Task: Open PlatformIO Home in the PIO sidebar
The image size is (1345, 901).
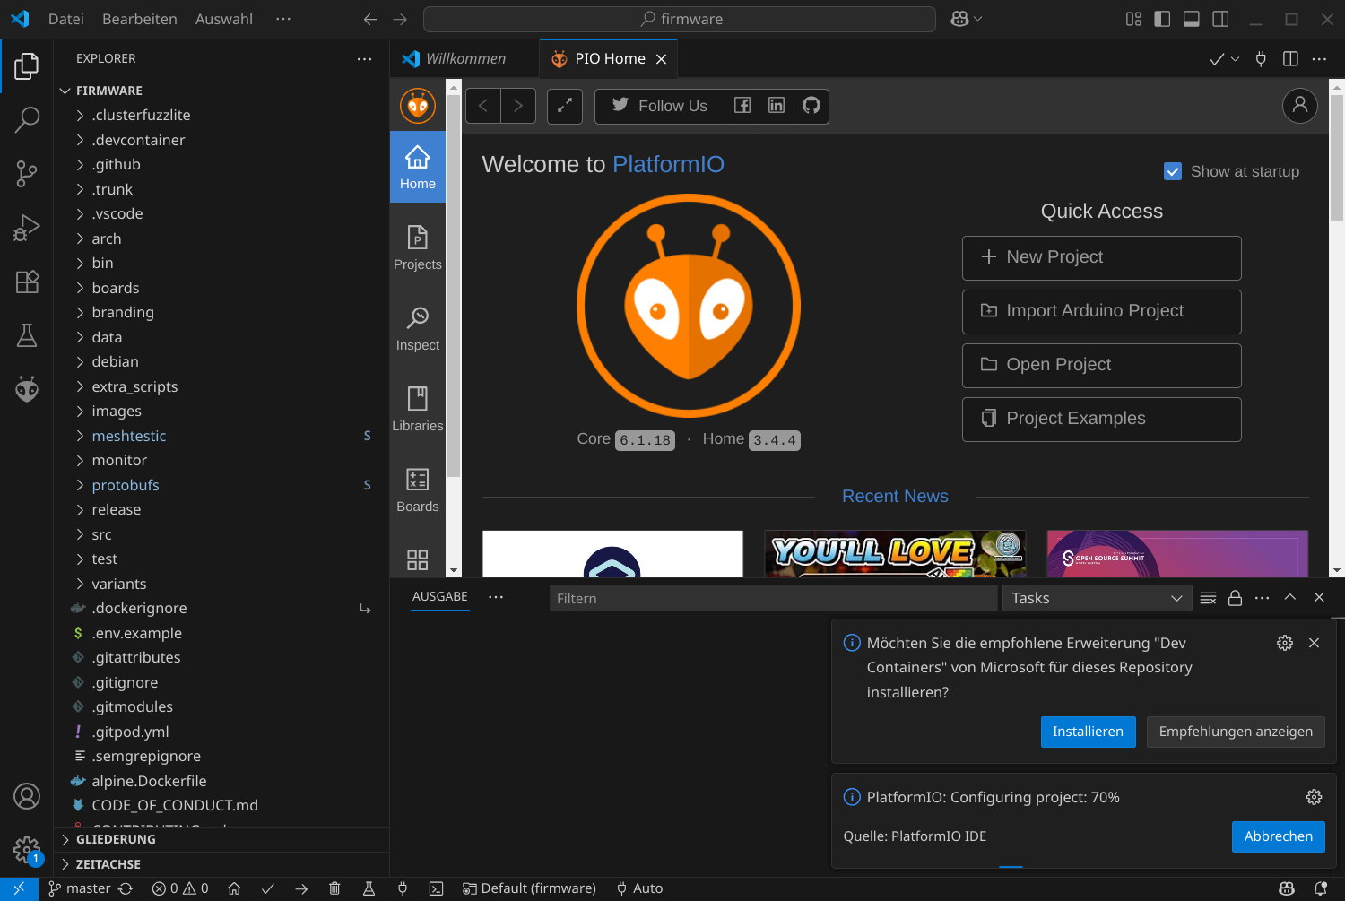Action: click(417, 166)
